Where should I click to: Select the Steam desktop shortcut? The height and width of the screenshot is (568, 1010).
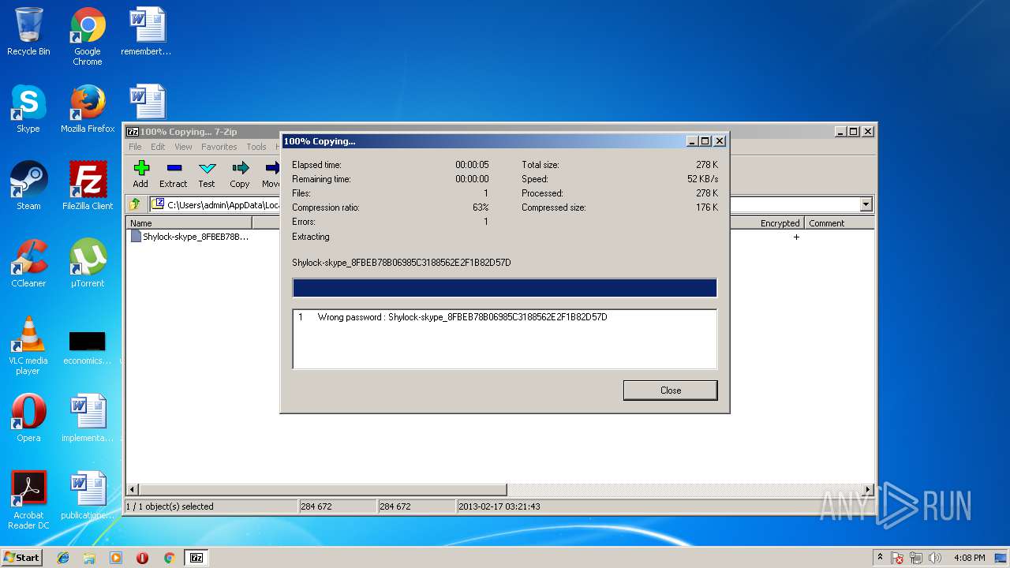28,186
